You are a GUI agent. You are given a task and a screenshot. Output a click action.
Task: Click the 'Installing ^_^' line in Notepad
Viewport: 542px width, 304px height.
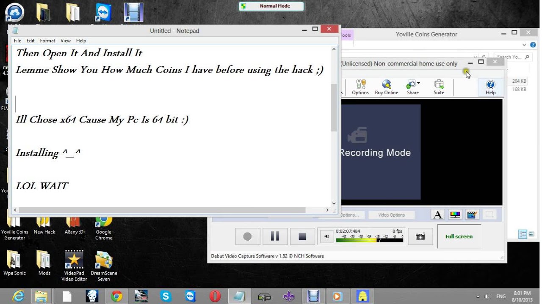click(48, 153)
